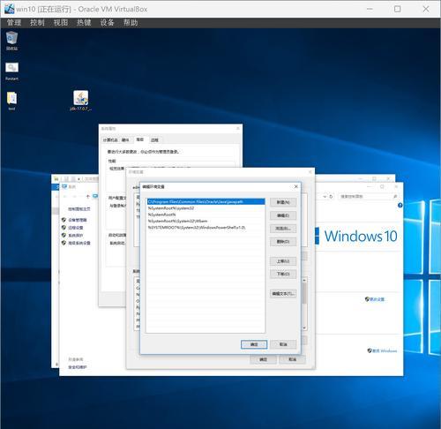The height and width of the screenshot is (429, 441).
Task: Open the 设备 menu in VirtualBox
Action: coord(107,23)
